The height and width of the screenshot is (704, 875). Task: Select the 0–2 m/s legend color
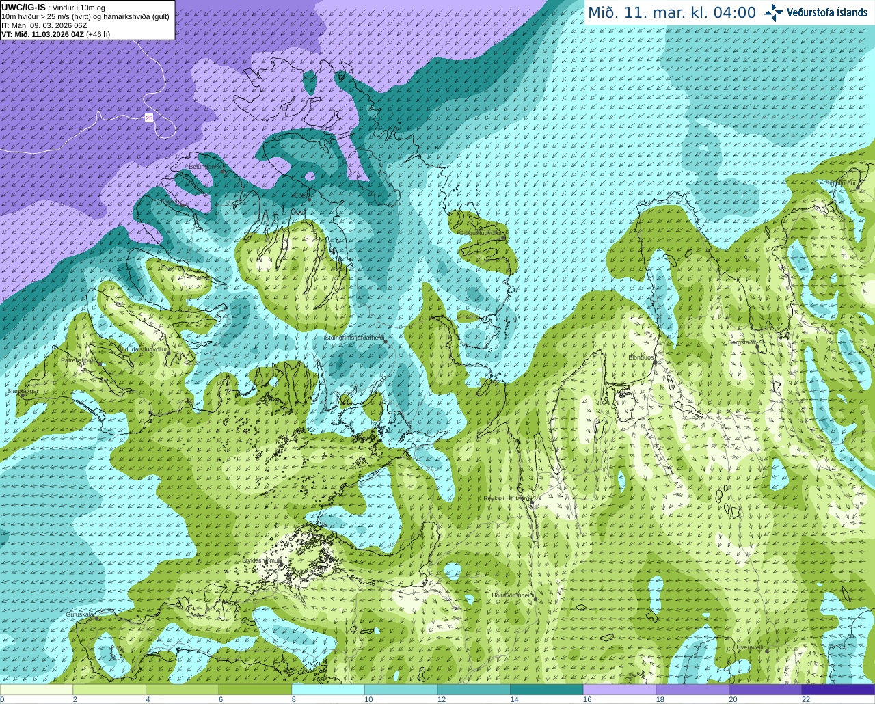point(36,690)
